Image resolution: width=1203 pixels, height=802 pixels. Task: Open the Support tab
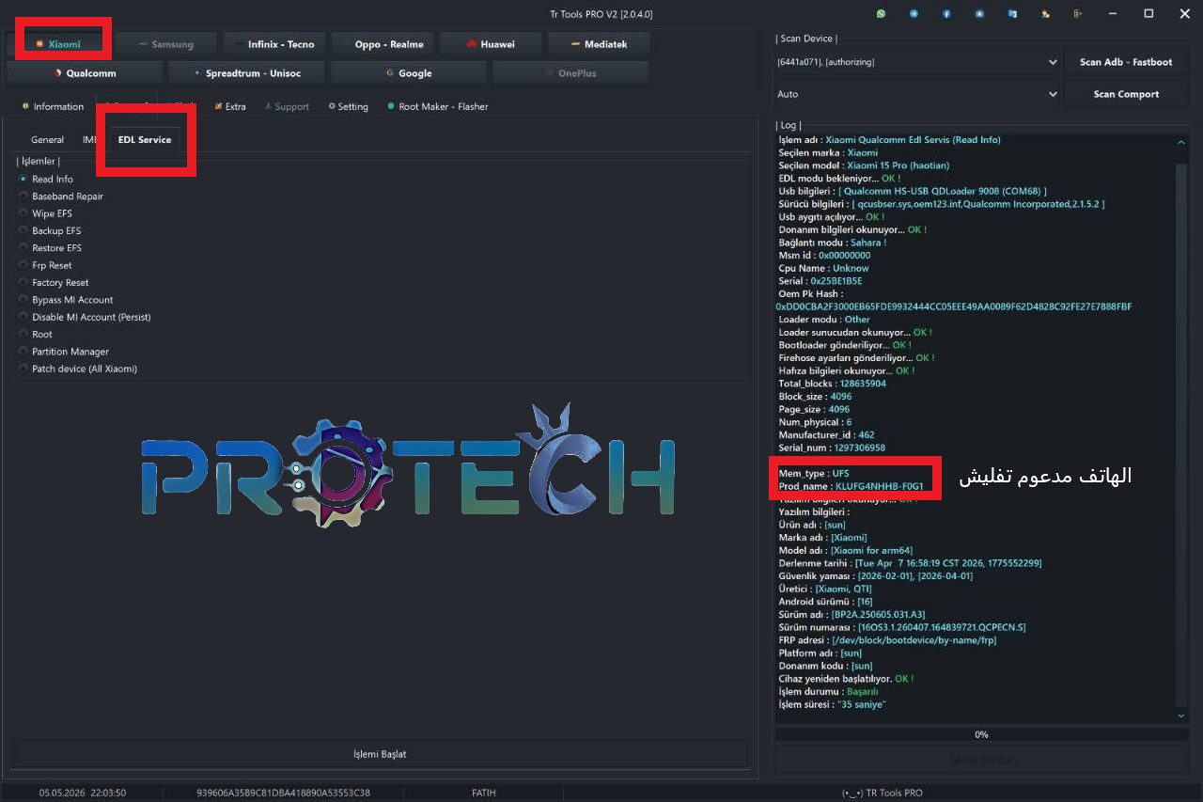286,106
